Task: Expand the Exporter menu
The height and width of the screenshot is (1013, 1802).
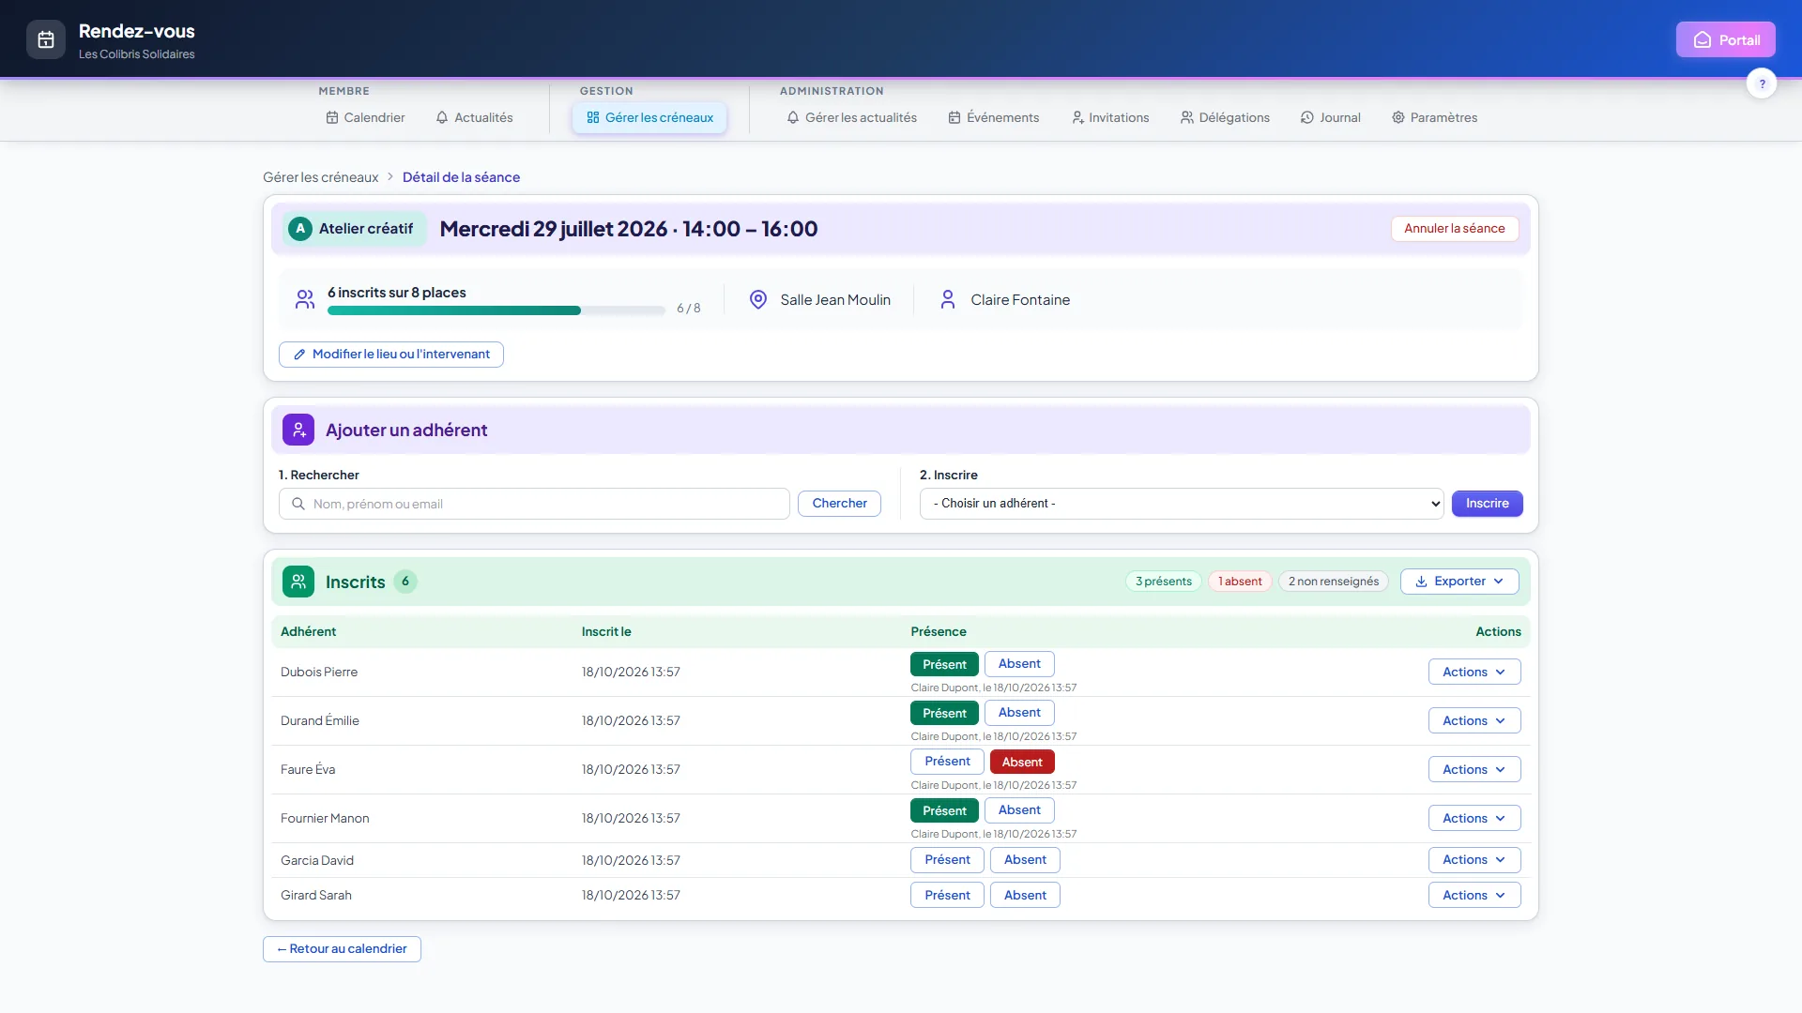Action: 1459,582
